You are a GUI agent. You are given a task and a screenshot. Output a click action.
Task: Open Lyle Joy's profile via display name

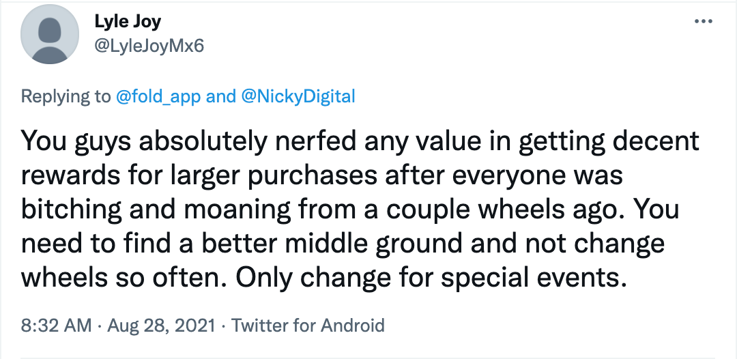tap(128, 21)
